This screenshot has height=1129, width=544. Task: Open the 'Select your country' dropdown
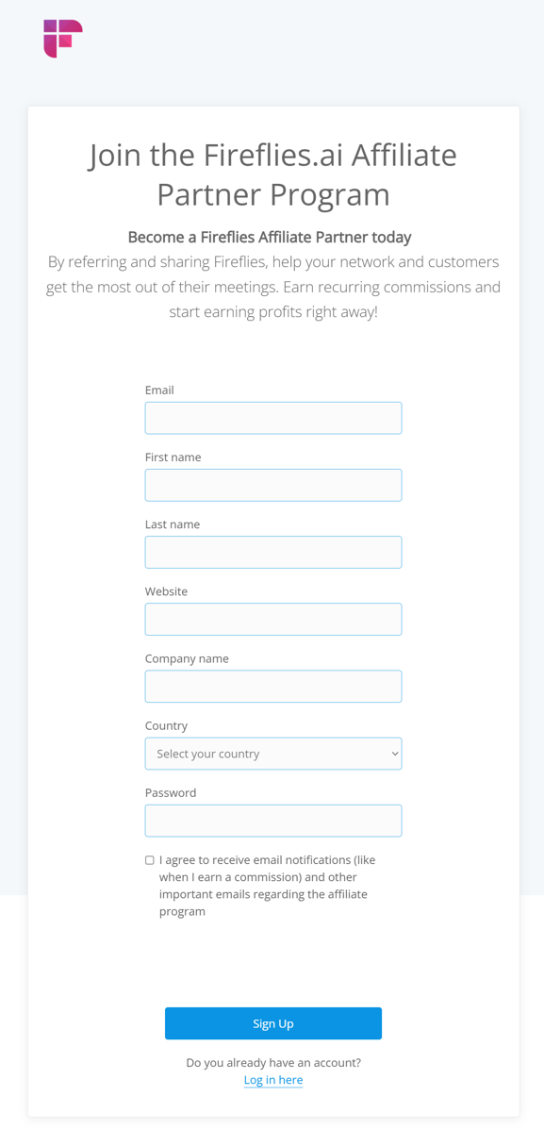(x=272, y=754)
